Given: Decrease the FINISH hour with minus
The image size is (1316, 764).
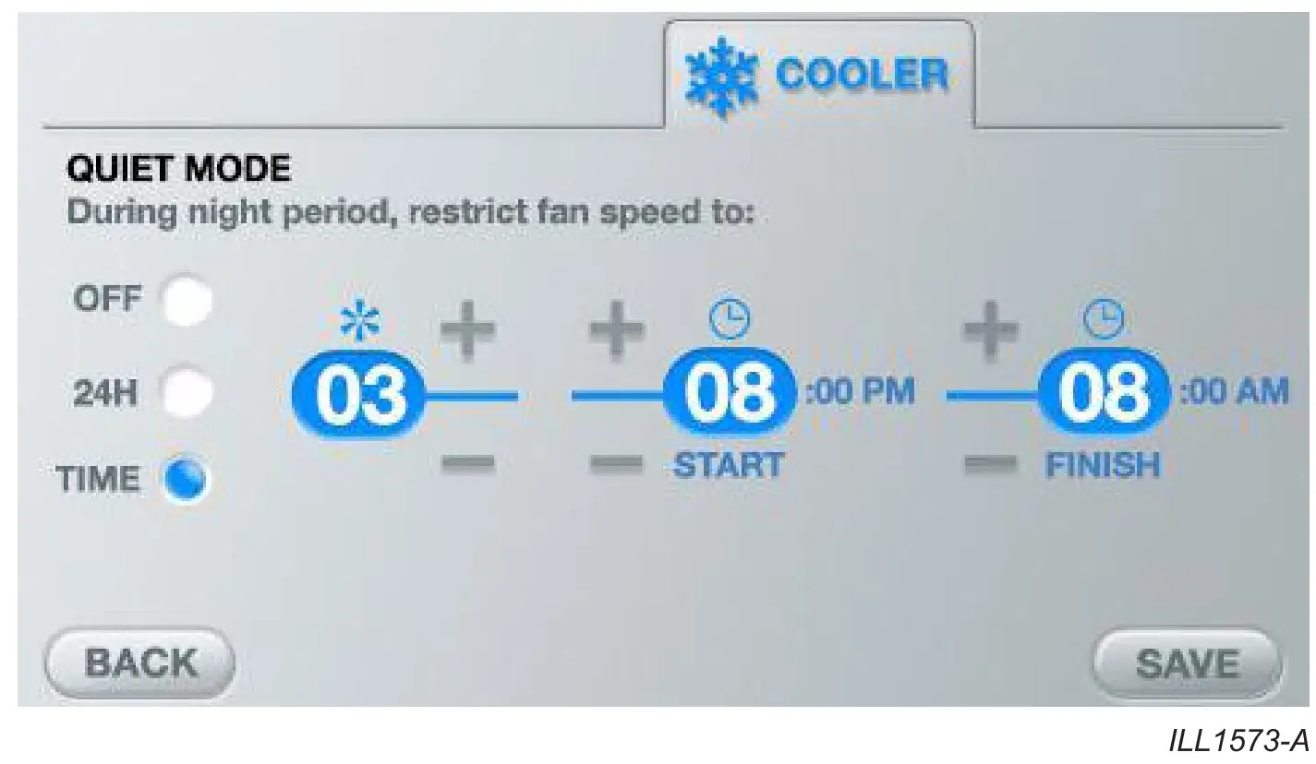Looking at the screenshot, I should [x=990, y=463].
